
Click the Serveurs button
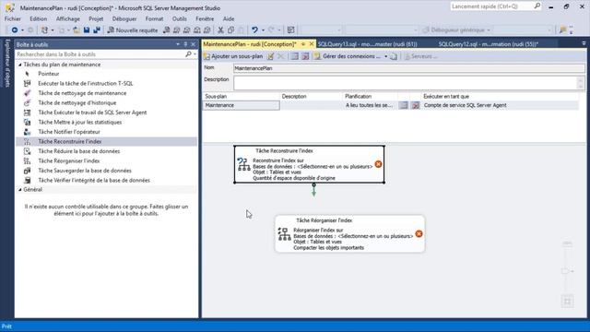click(420, 56)
